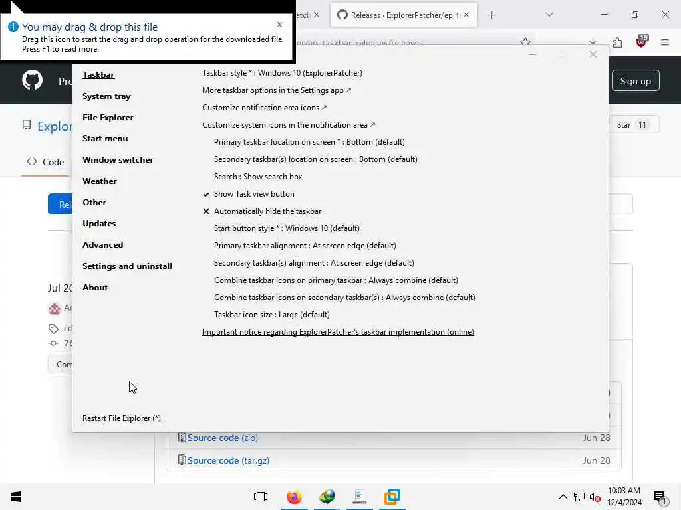The height and width of the screenshot is (510, 681).
Task: Download Source code (zip)
Action: coord(222,438)
